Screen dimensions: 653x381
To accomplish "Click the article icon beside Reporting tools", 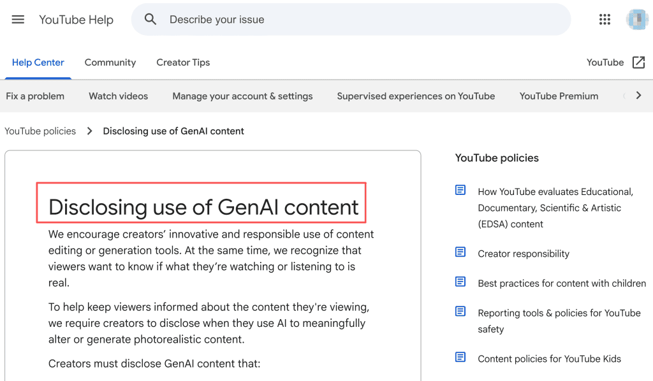I will click(x=460, y=311).
